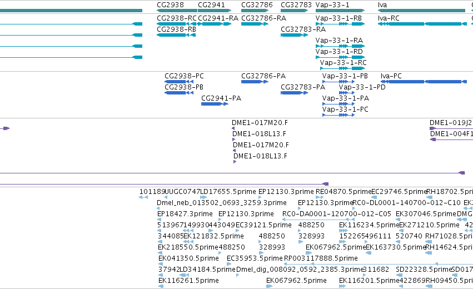Select EST EK116234.5prime
473x289 pixels.
click(x=369, y=225)
